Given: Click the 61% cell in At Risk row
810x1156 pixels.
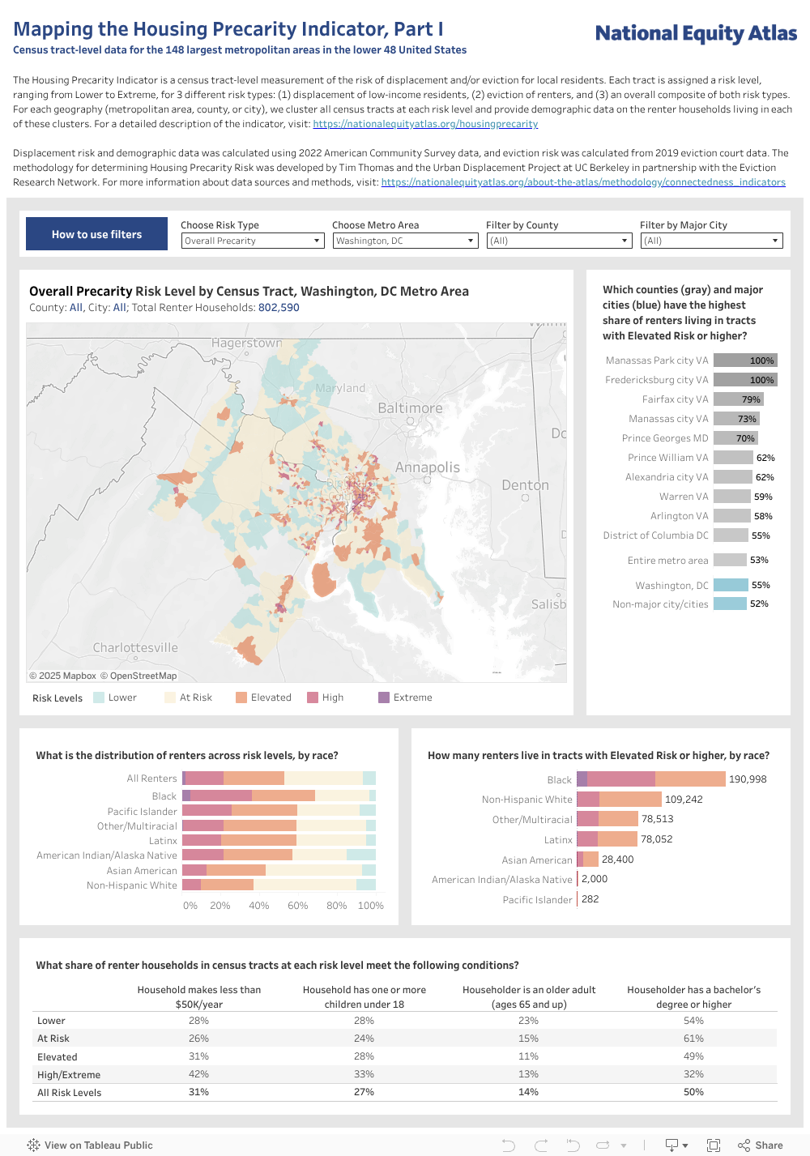Looking at the screenshot, I should click(694, 1039).
